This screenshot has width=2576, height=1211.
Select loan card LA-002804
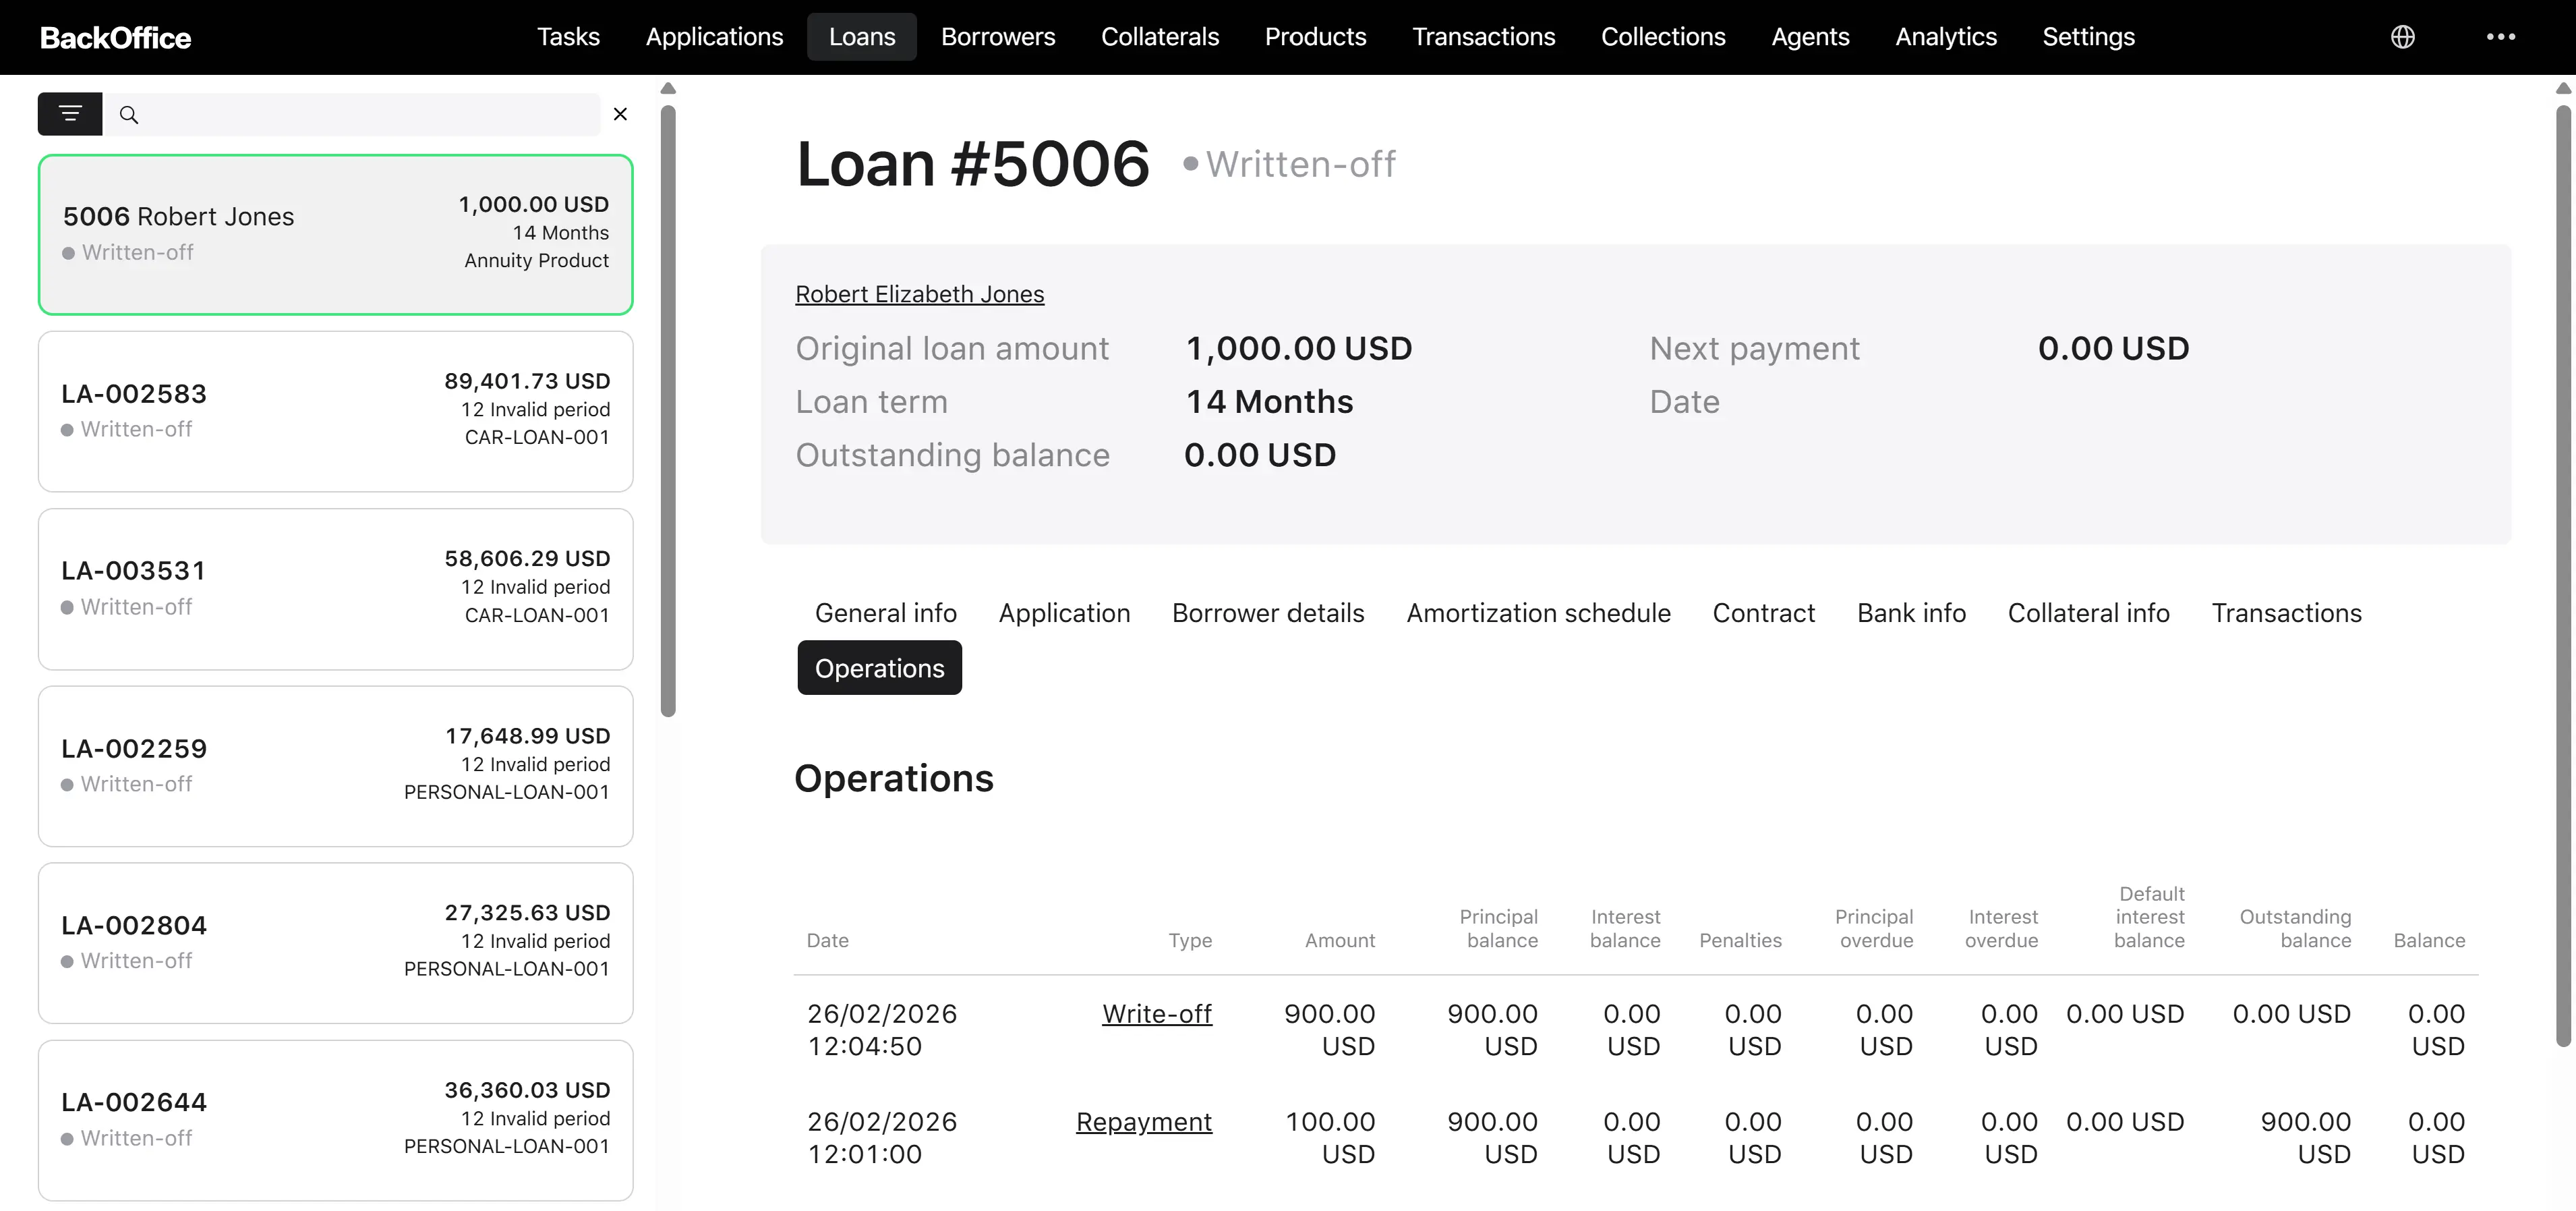point(335,942)
